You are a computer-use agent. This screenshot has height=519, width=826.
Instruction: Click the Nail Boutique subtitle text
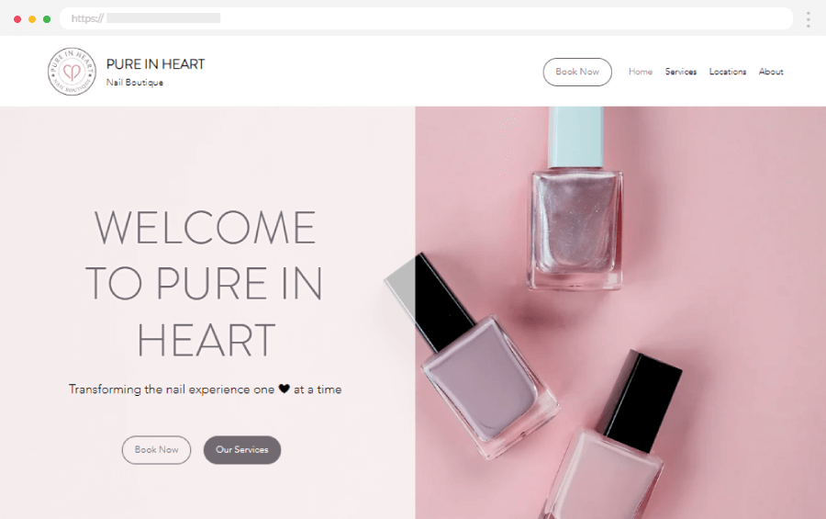point(135,83)
